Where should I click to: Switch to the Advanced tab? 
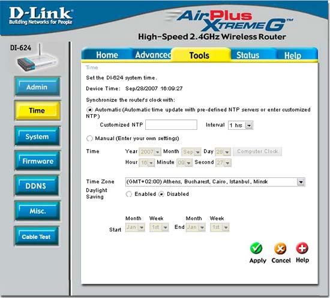coord(152,55)
